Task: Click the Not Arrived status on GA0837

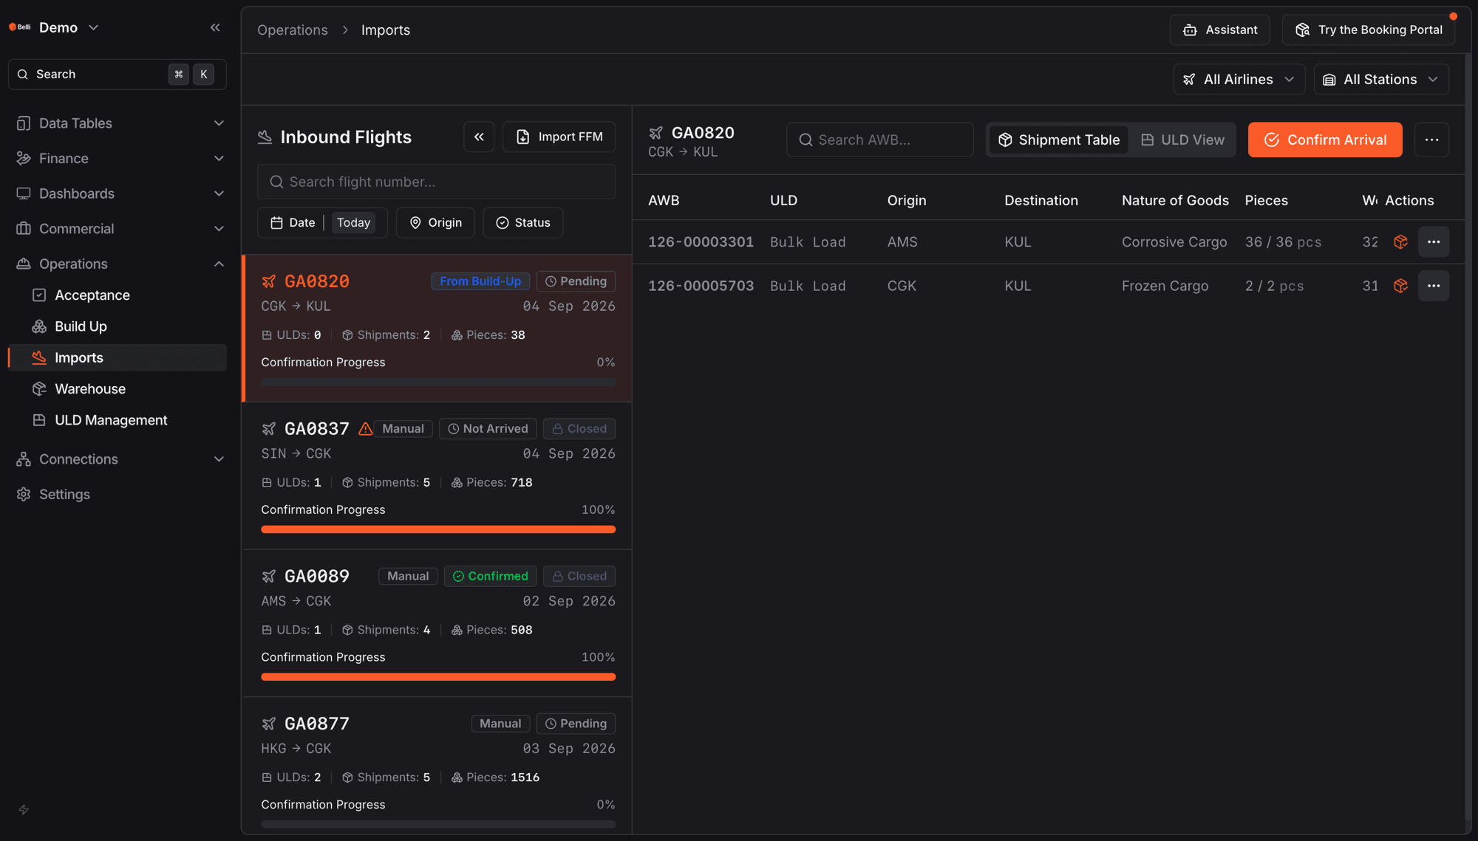Action: tap(488, 429)
